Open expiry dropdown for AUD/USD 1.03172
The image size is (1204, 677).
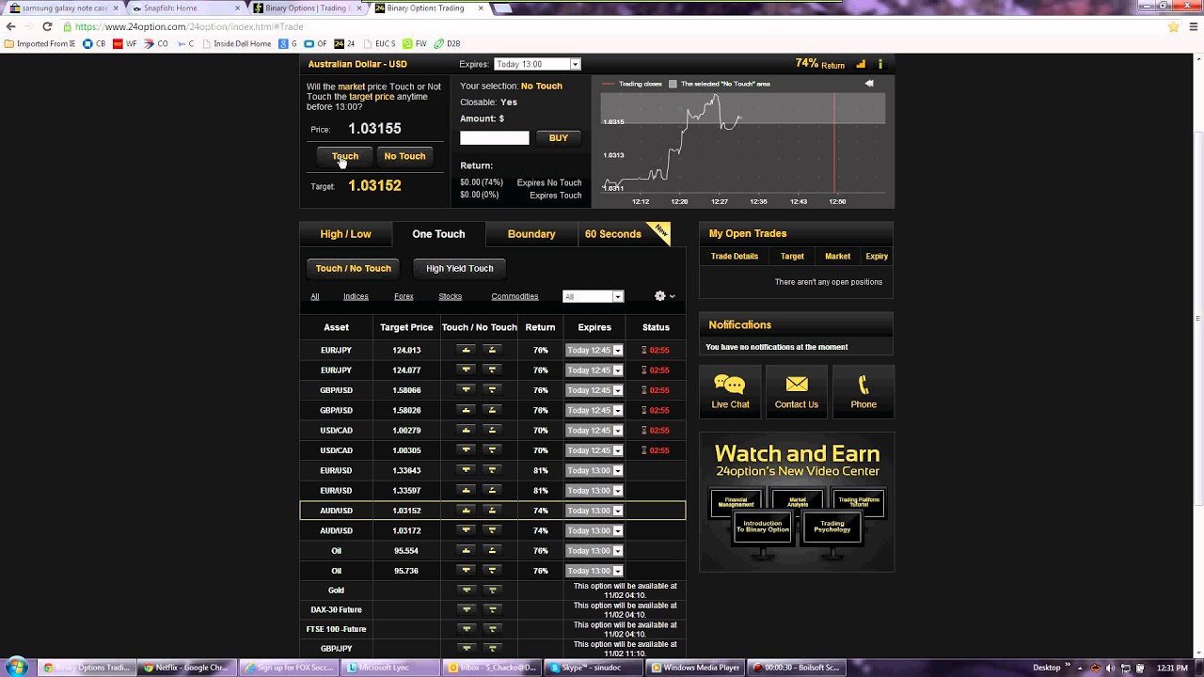(x=594, y=530)
